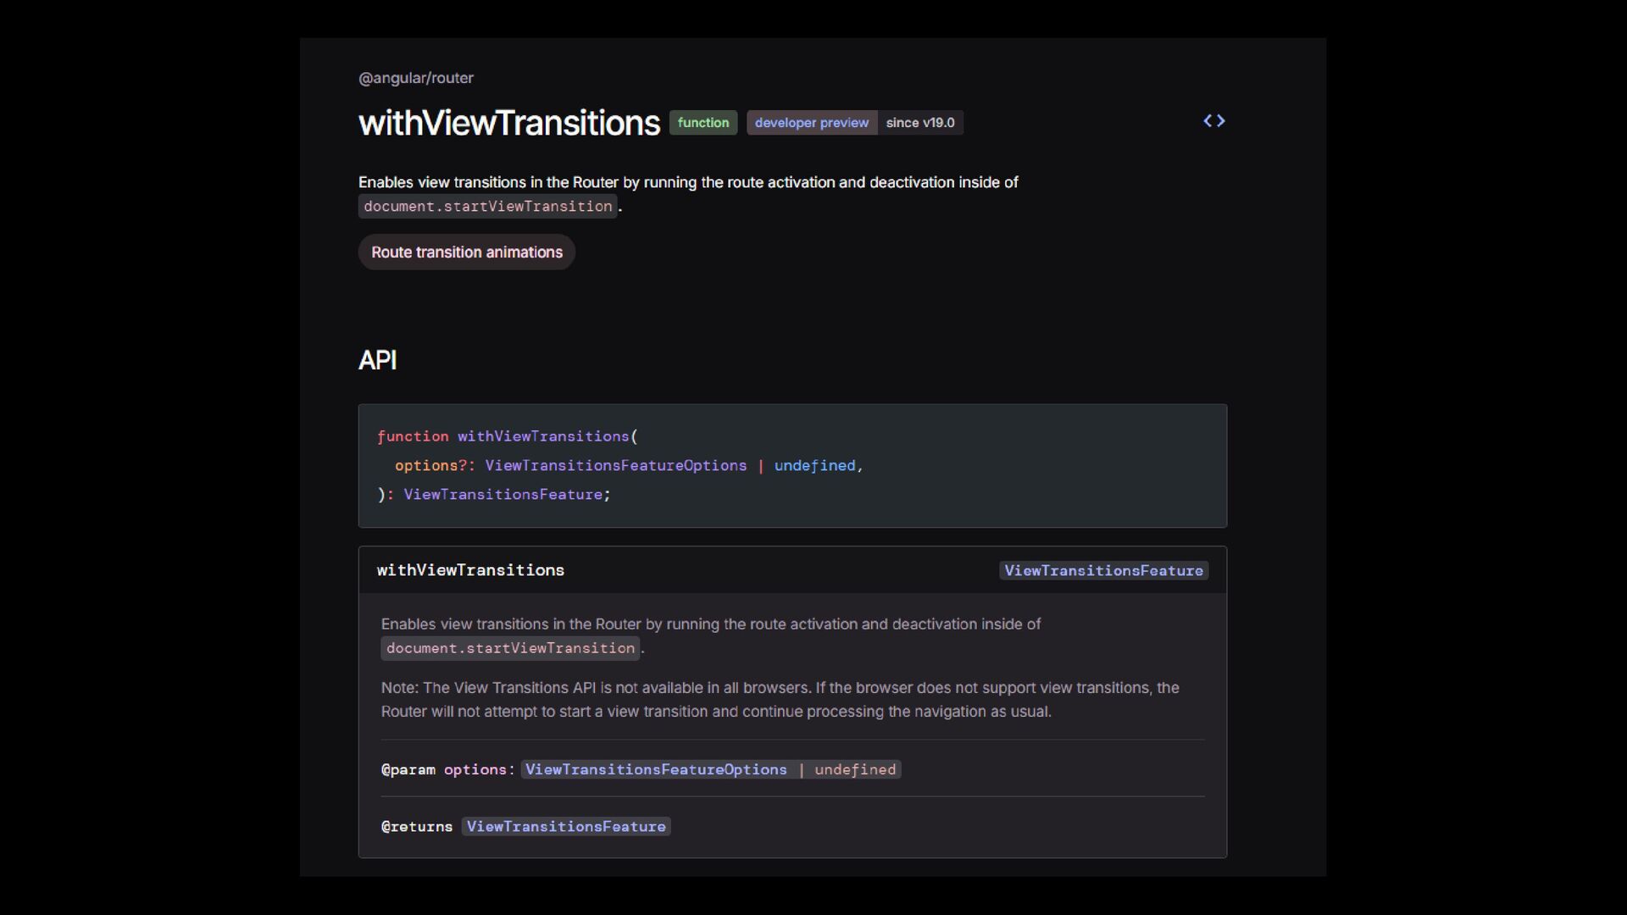Click the @param options label

[x=447, y=769]
